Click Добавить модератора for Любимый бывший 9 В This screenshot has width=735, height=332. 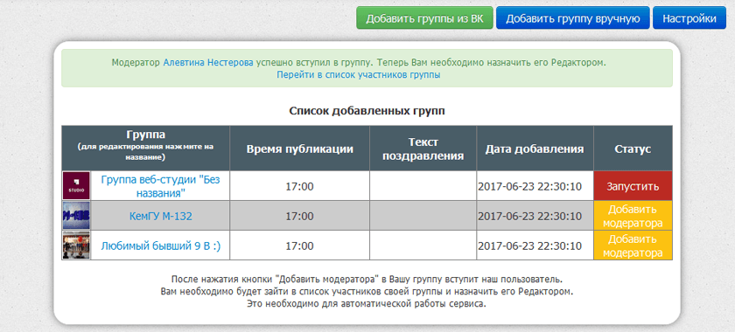click(633, 246)
